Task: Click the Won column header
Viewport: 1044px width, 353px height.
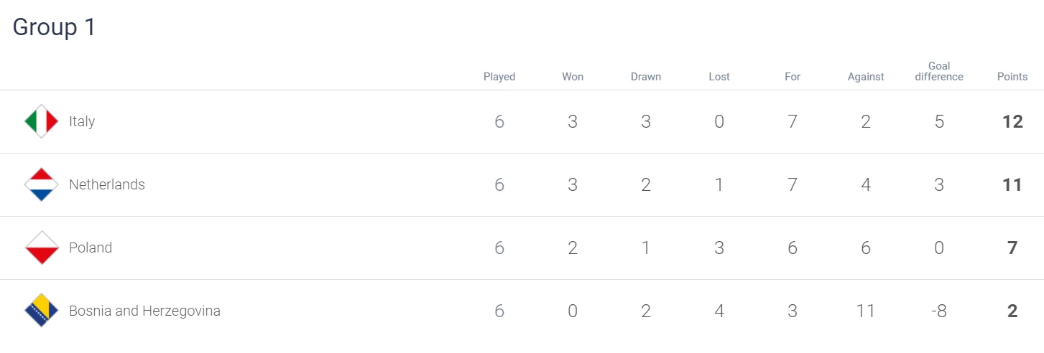Action: click(573, 77)
